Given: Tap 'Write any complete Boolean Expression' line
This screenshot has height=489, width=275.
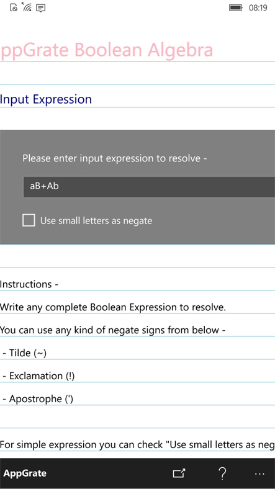Looking at the screenshot, I should [x=112, y=307].
